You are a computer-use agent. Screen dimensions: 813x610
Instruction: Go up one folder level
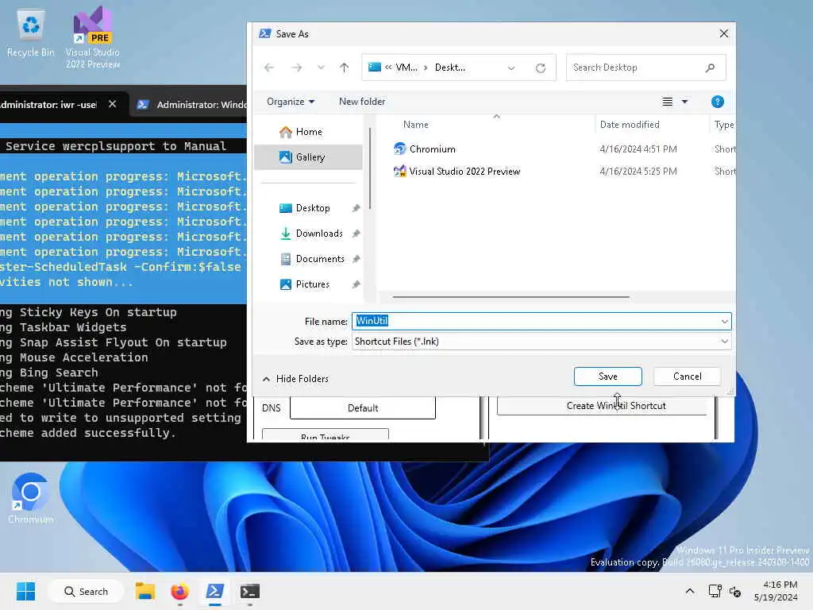click(344, 68)
